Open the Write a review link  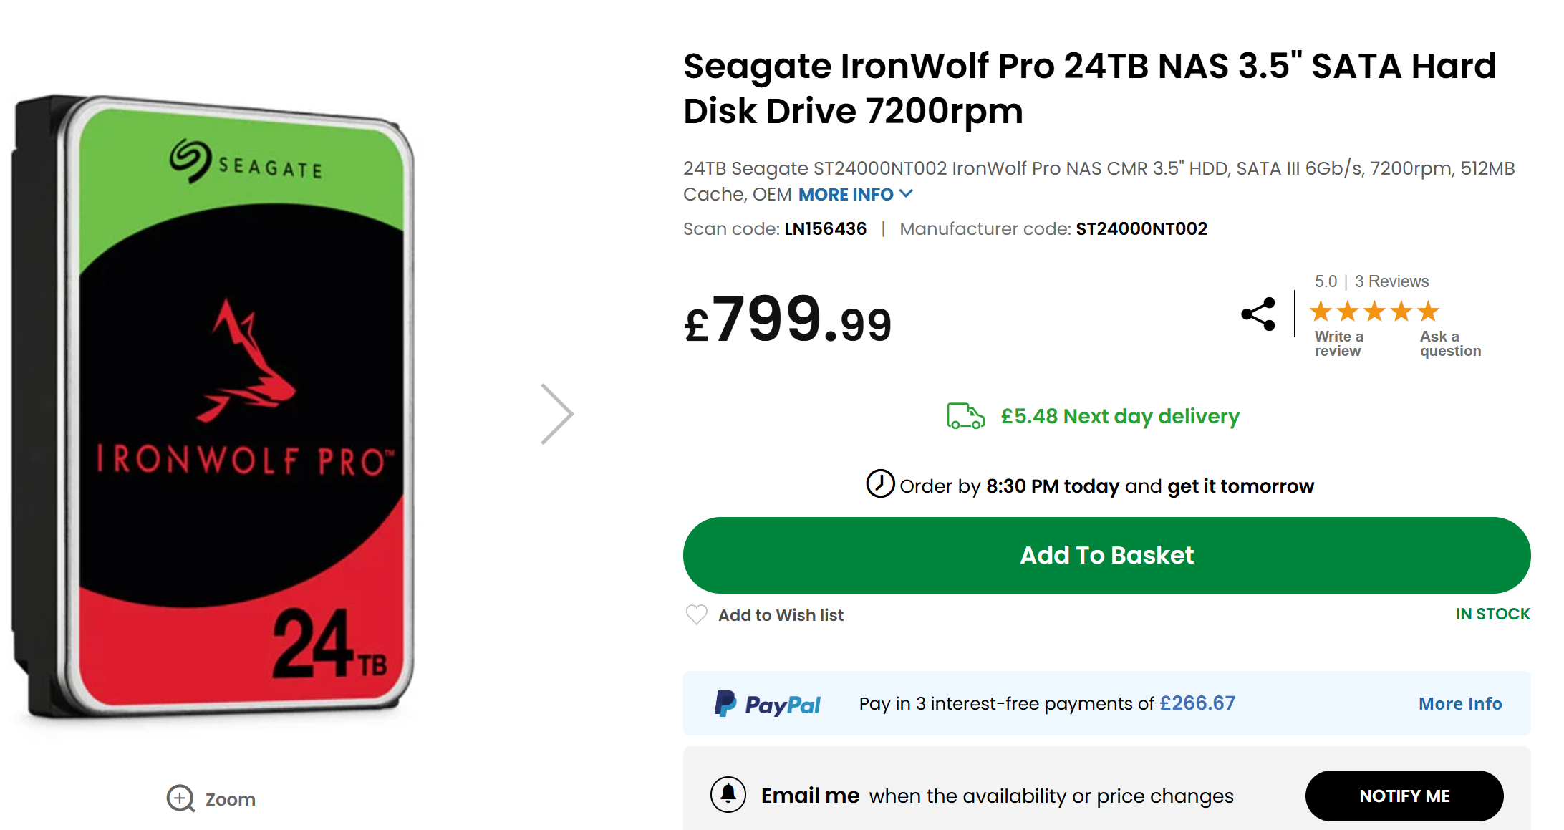(1338, 344)
